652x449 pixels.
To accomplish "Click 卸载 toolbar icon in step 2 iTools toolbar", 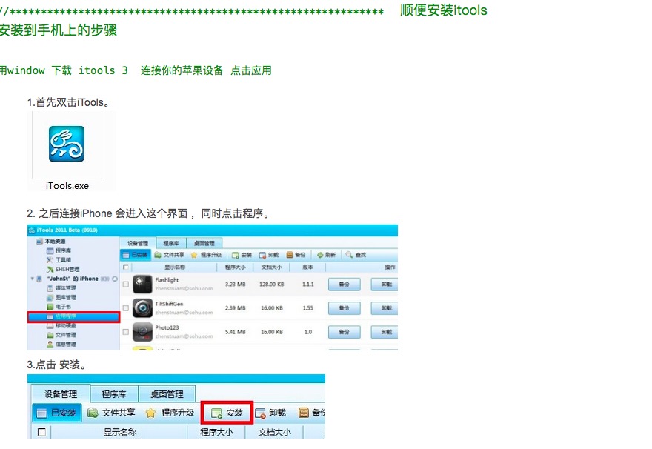I will [x=262, y=255].
